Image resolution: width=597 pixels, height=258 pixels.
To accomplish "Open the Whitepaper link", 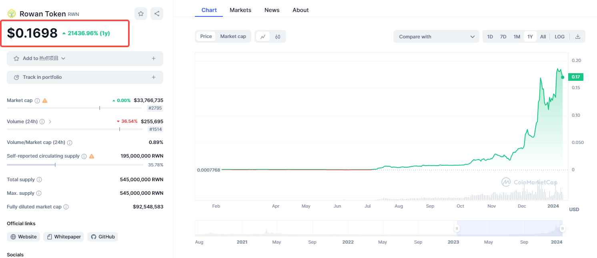I will coord(64,237).
